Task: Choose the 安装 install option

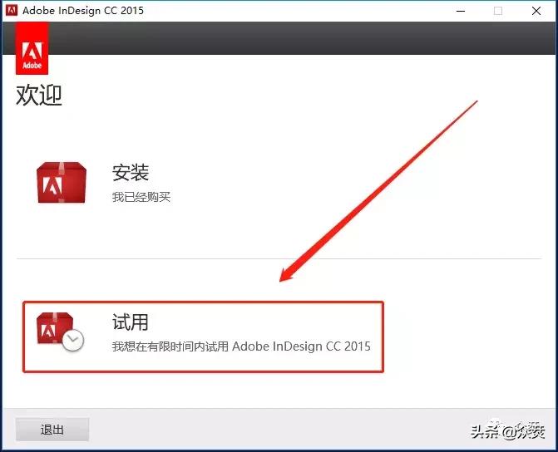Action: pos(131,172)
